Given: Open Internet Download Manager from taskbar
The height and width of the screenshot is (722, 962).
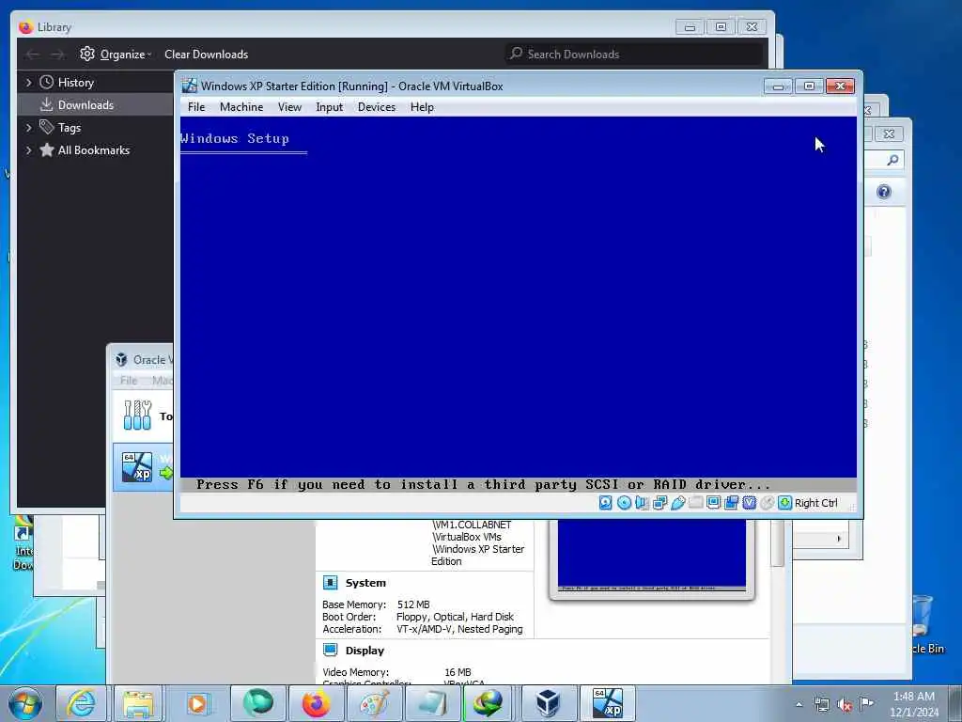Looking at the screenshot, I should tap(488, 703).
